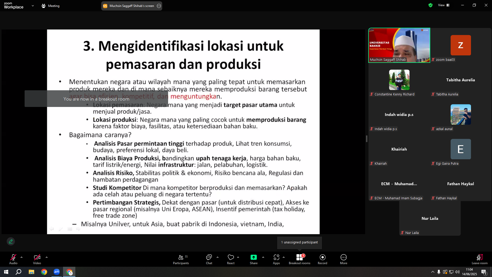The height and width of the screenshot is (277, 492).
Task: Open the View layout menu
Action: [x=444, y=5]
